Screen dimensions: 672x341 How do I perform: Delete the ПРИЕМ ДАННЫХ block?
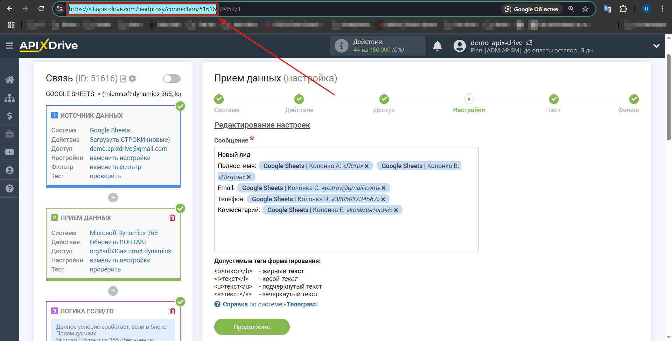point(172,218)
